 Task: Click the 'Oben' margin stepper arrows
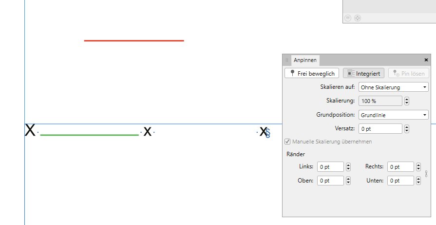click(348, 181)
